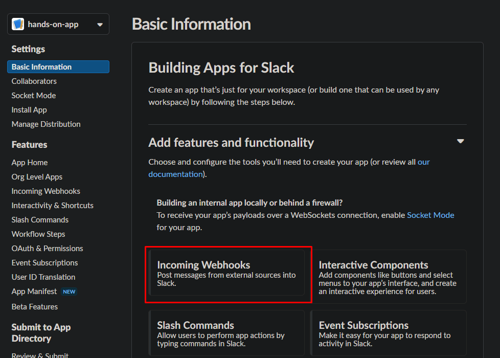This screenshot has height=358, width=500.
Task: Open Install App settings page
Action: tap(29, 110)
